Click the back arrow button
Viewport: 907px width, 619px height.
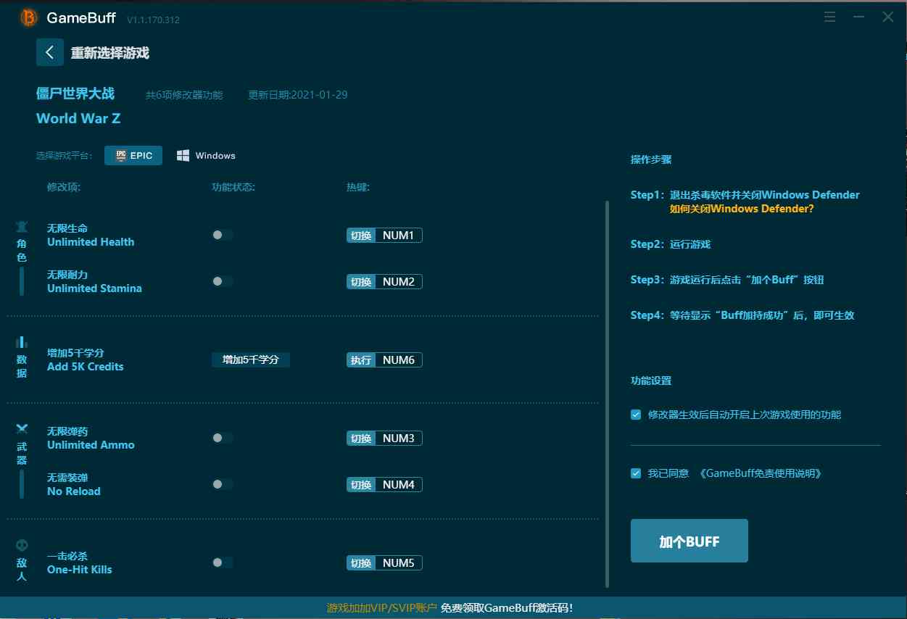49,52
